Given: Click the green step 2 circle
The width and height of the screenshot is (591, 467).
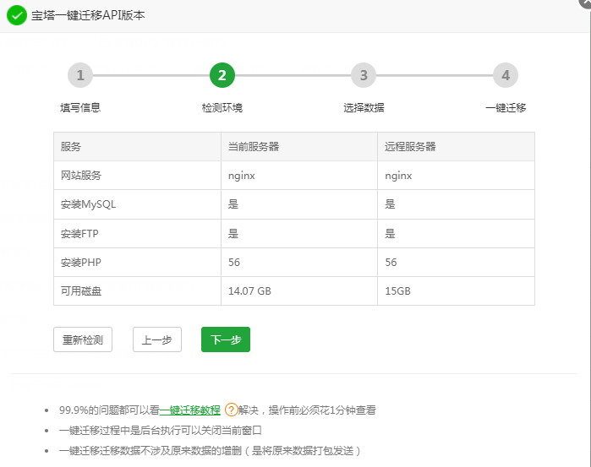Looking at the screenshot, I should [222, 75].
